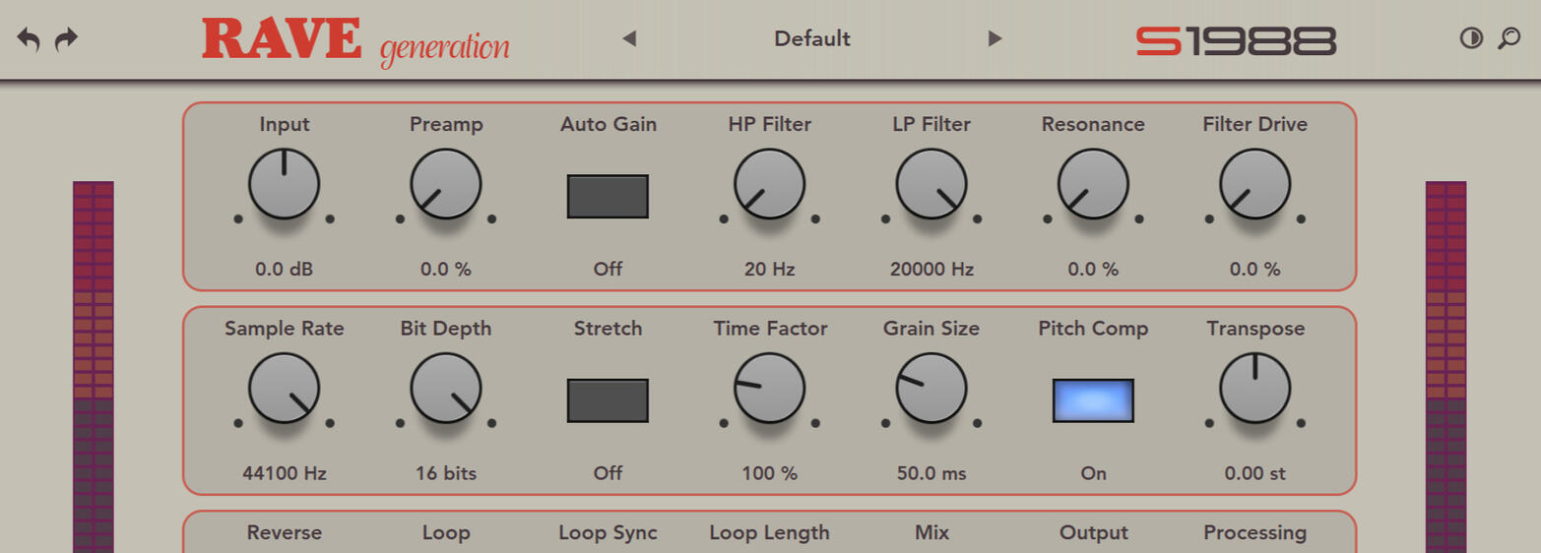The height and width of the screenshot is (553, 1541).
Task: Enable the Auto Gain switch
Action: click(x=608, y=196)
